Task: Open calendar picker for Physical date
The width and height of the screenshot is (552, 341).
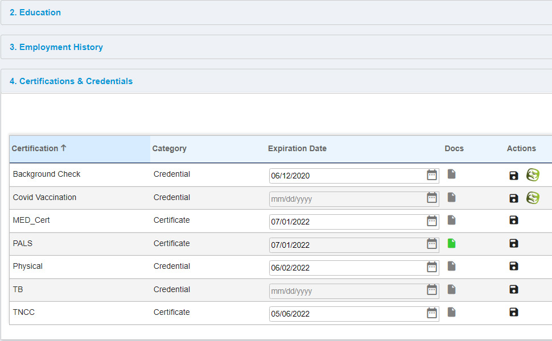Action: [x=431, y=267]
